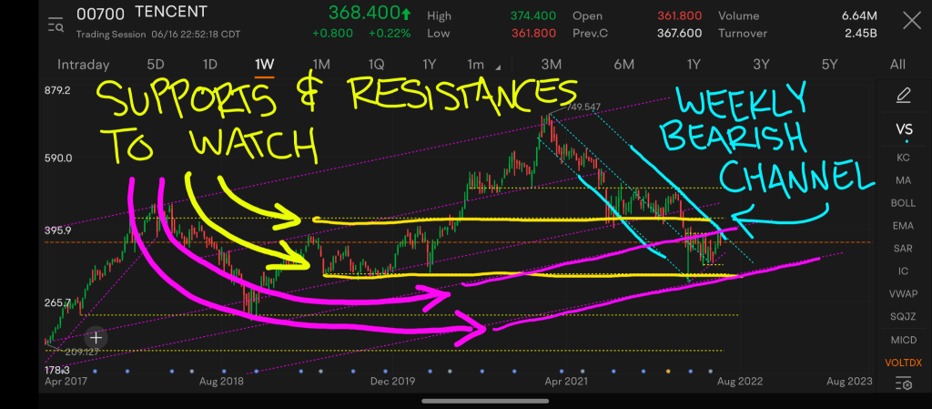
Task: Toggle the SAR indicator
Action: coord(904,249)
